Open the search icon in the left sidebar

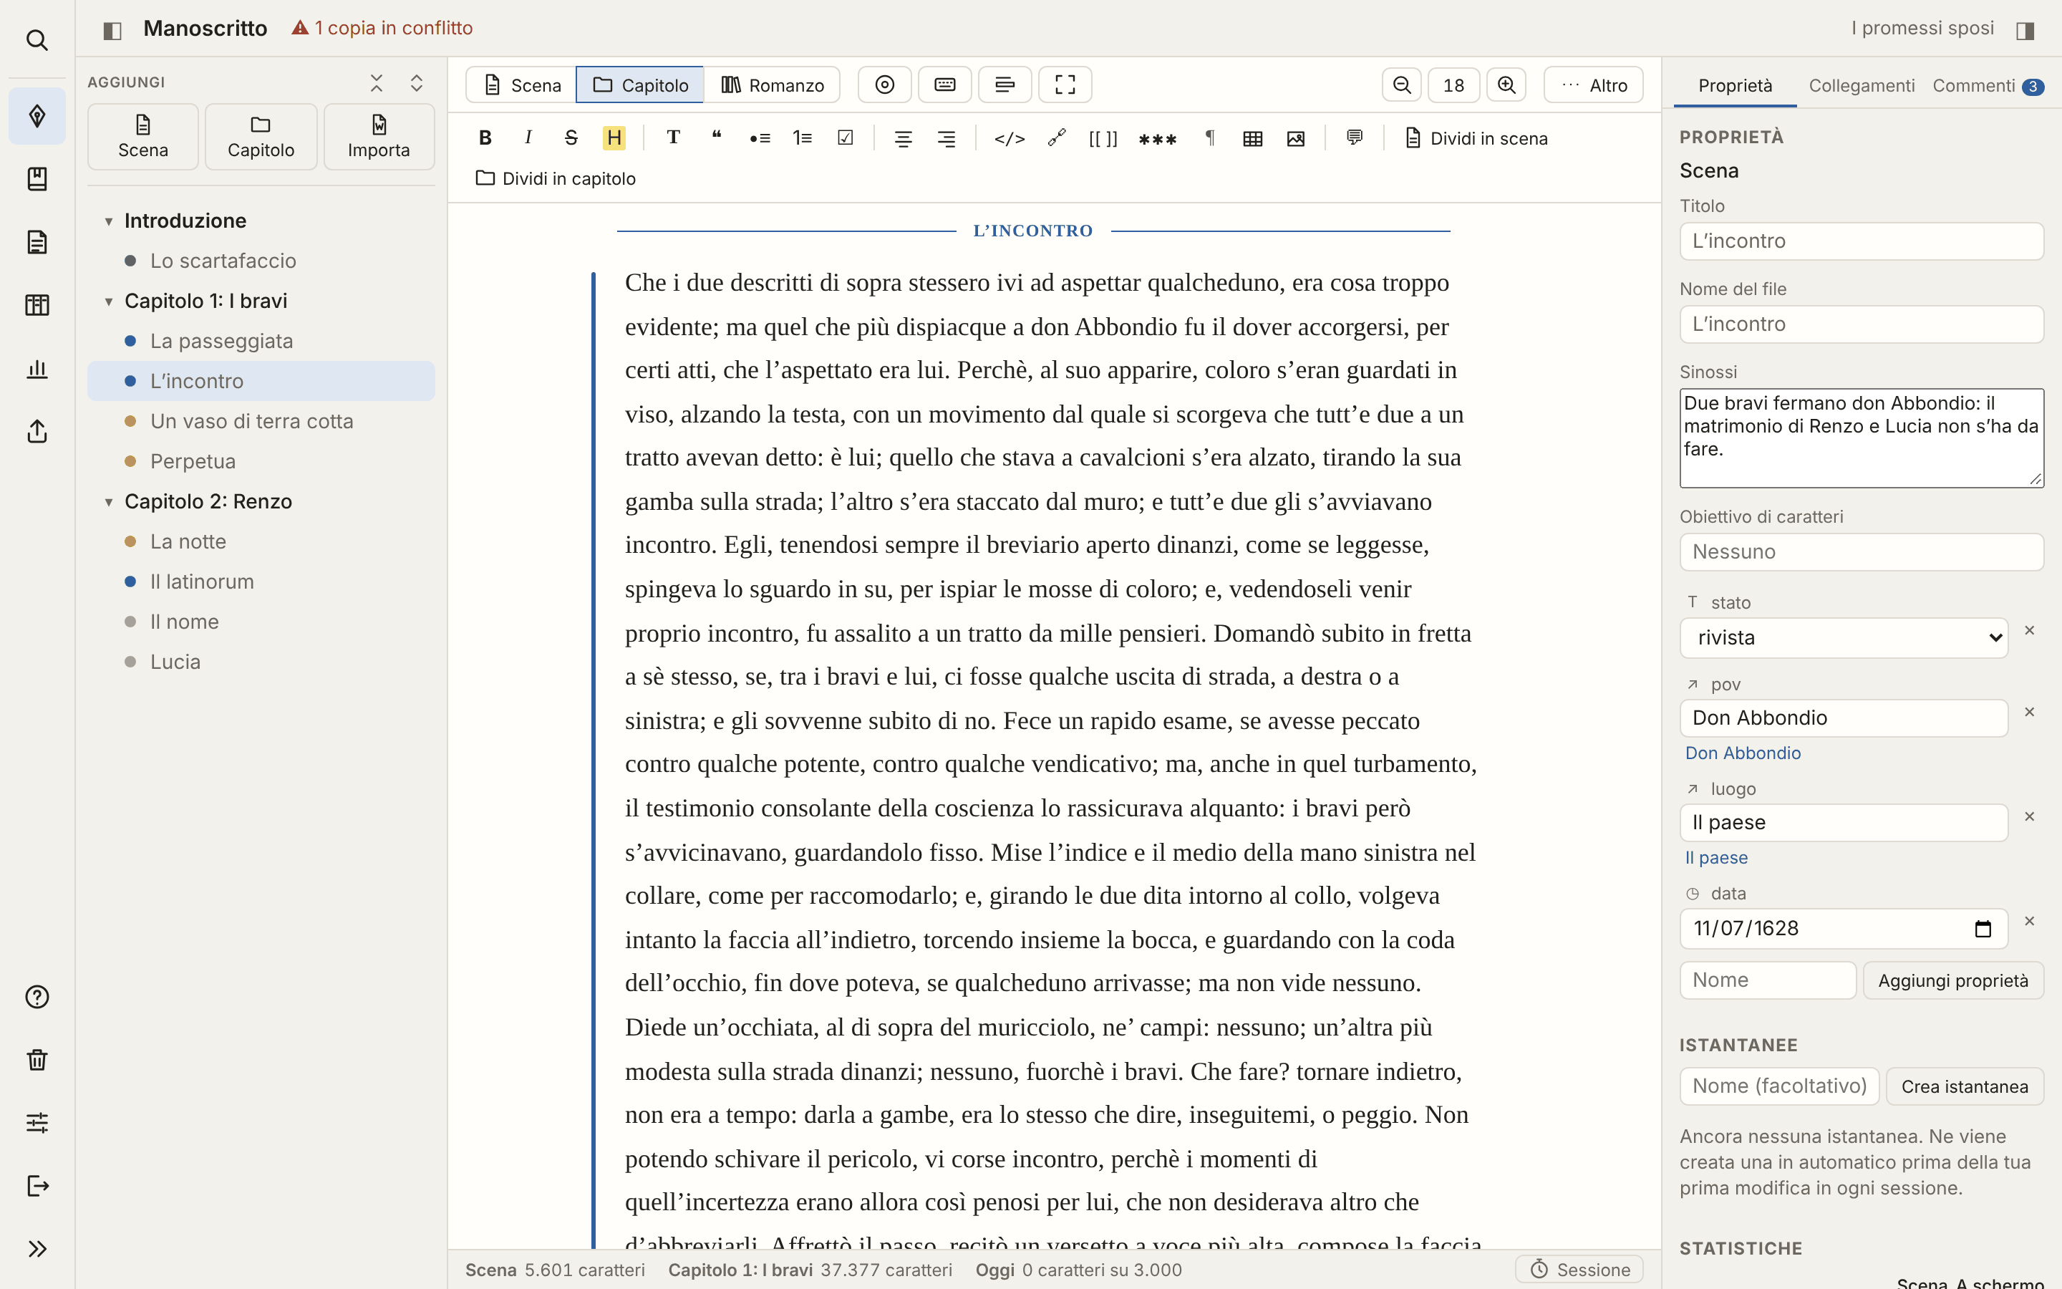[x=37, y=40]
